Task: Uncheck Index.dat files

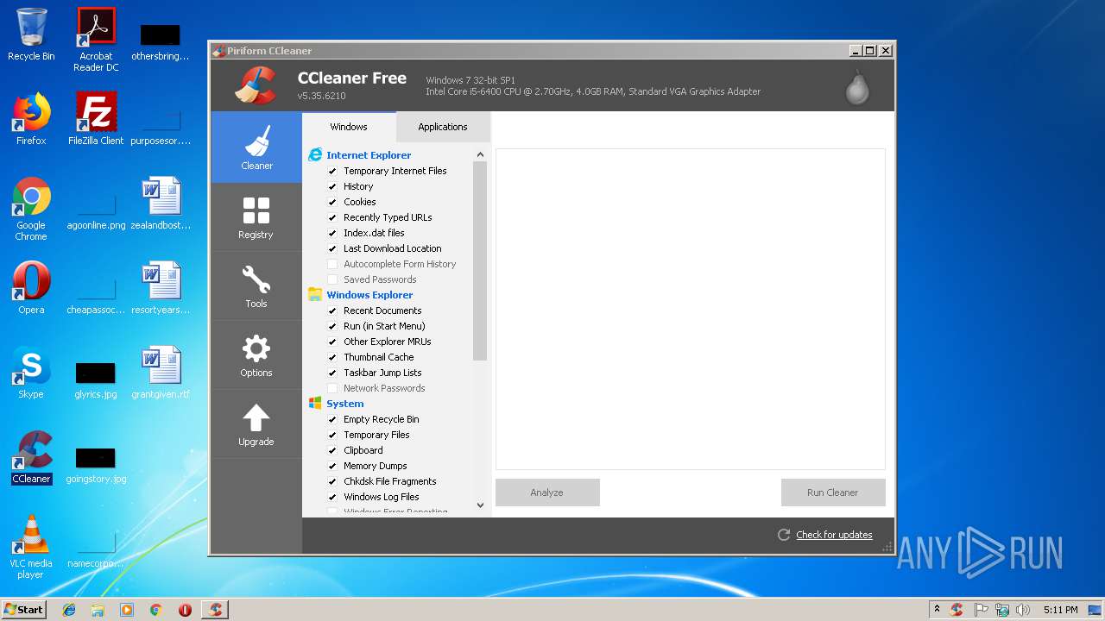Action: click(x=332, y=233)
